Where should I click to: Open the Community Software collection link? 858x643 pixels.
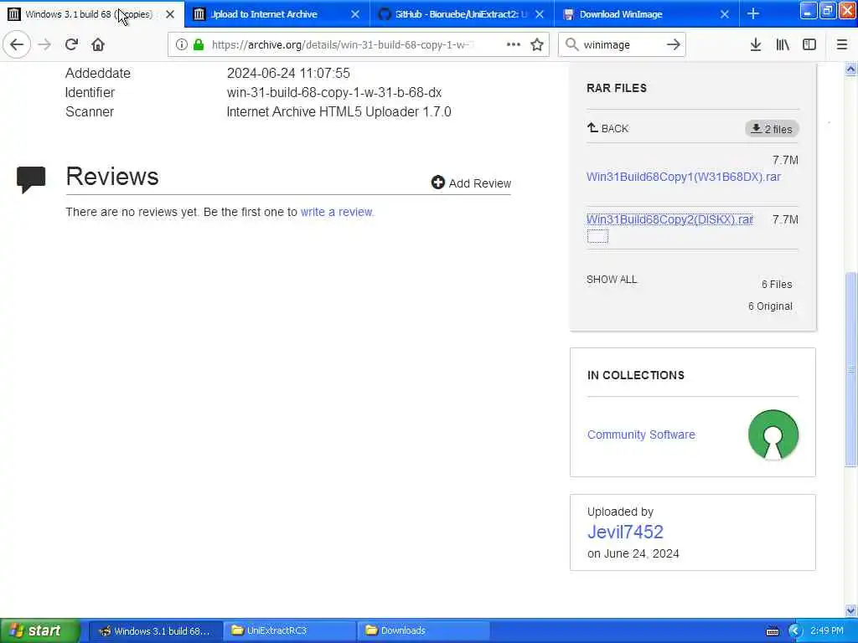[641, 435]
